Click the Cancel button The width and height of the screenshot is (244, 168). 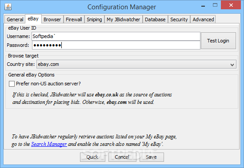(x=122, y=157)
